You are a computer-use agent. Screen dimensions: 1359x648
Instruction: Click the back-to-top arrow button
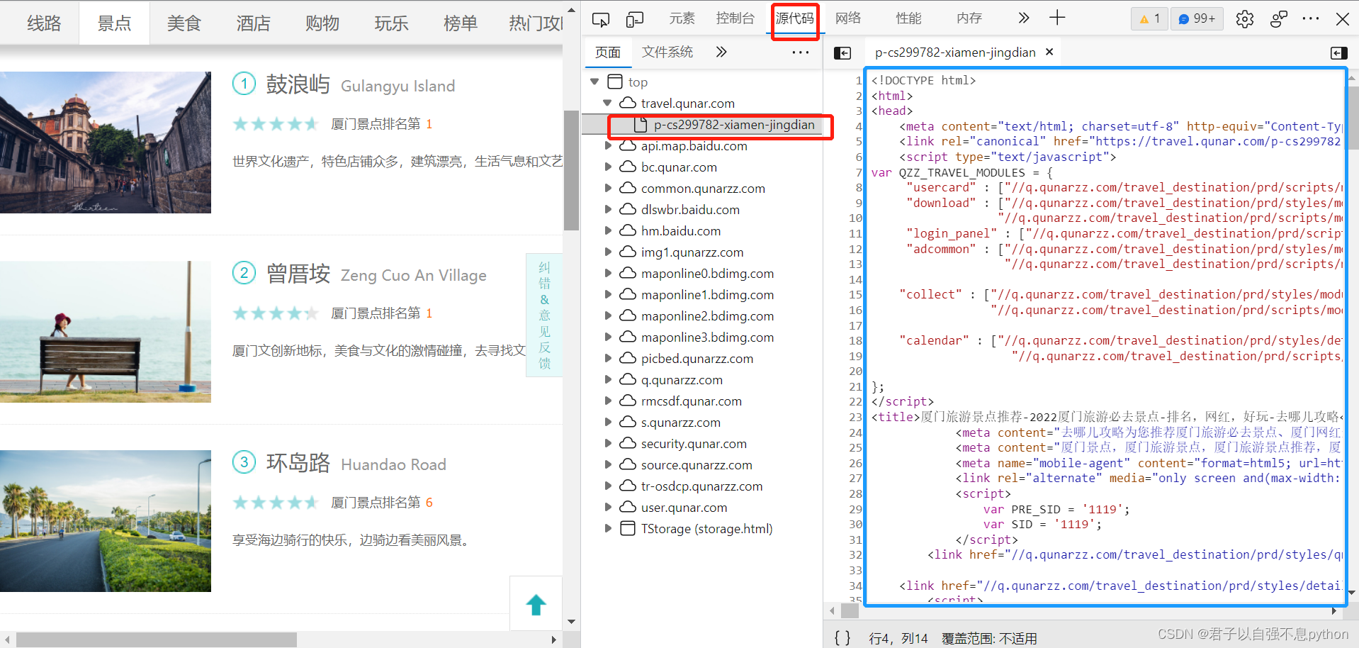tap(536, 604)
